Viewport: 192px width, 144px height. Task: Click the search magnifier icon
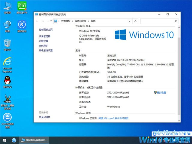[175, 21]
